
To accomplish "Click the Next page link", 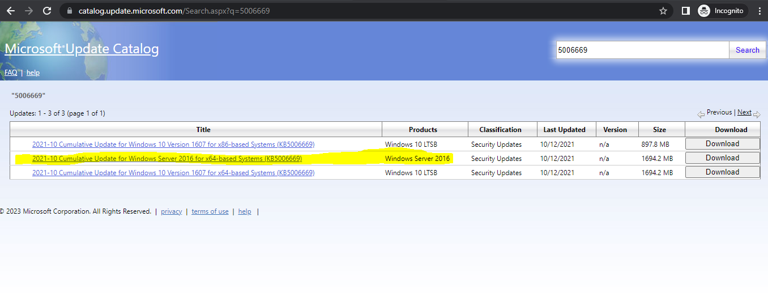I will coord(744,112).
